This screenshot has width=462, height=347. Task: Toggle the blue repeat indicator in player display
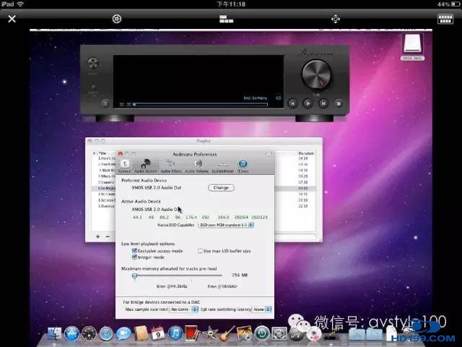coord(279,98)
